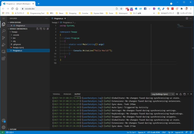Viewport: 194px width, 134px height.
Task: Open the Gmail extension icon in the browser toolbar
Action: [x=127, y=9]
